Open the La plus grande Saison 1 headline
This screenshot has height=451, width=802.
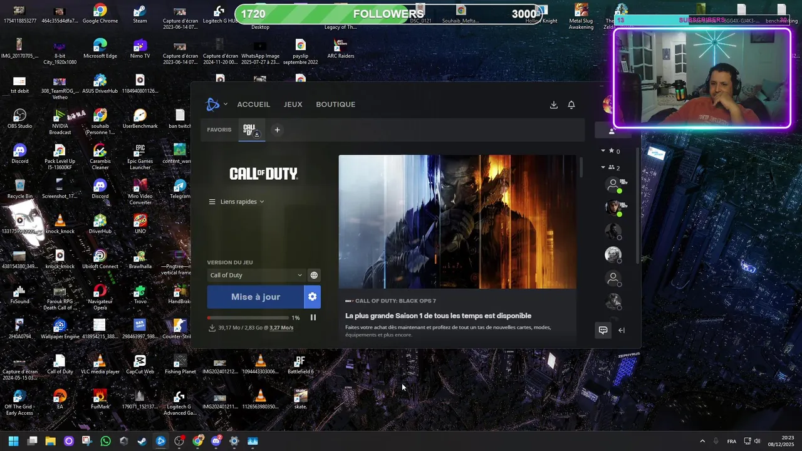pyautogui.click(x=438, y=316)
